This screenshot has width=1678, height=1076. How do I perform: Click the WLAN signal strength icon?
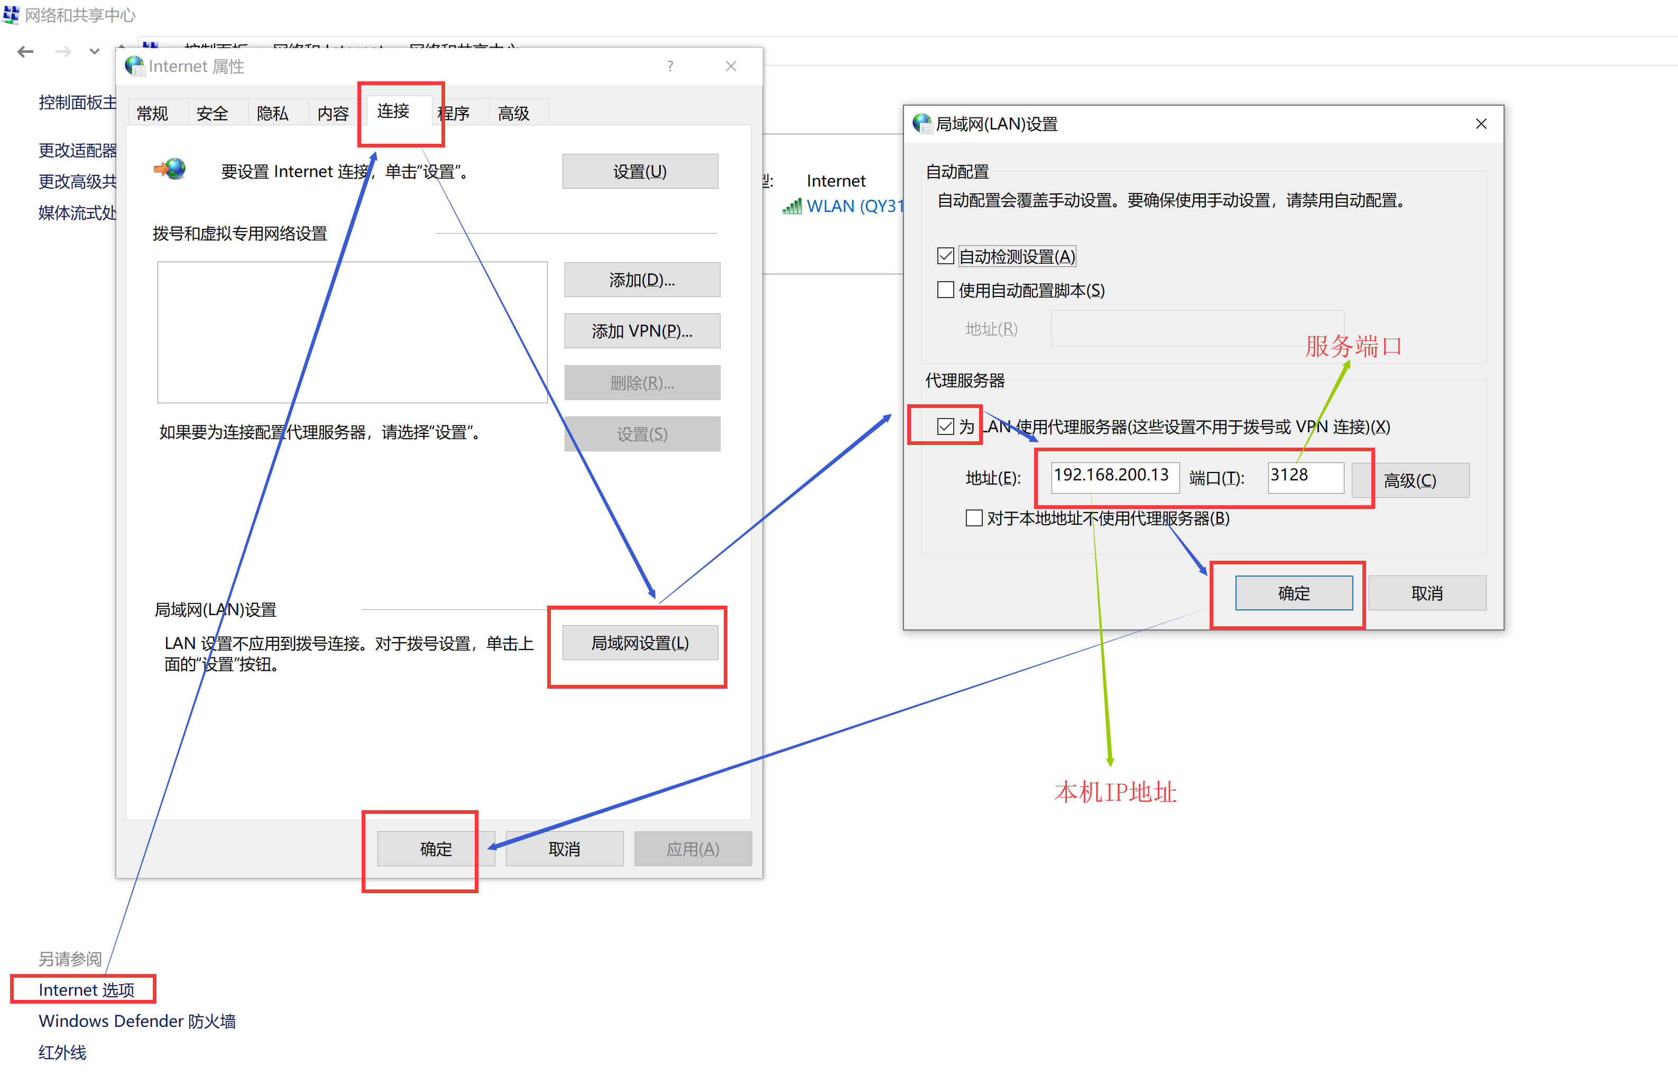(x=792, y=206)
